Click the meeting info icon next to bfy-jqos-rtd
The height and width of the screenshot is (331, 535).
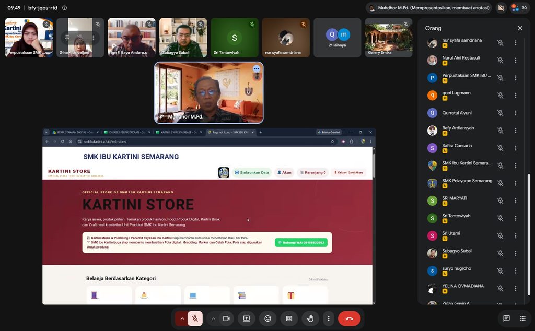click(x=64, y=7)
